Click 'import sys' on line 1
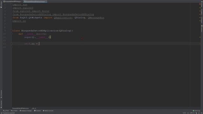Image resolution: width=203 pixels, height=114 pixels. click(x=20, y=4)
